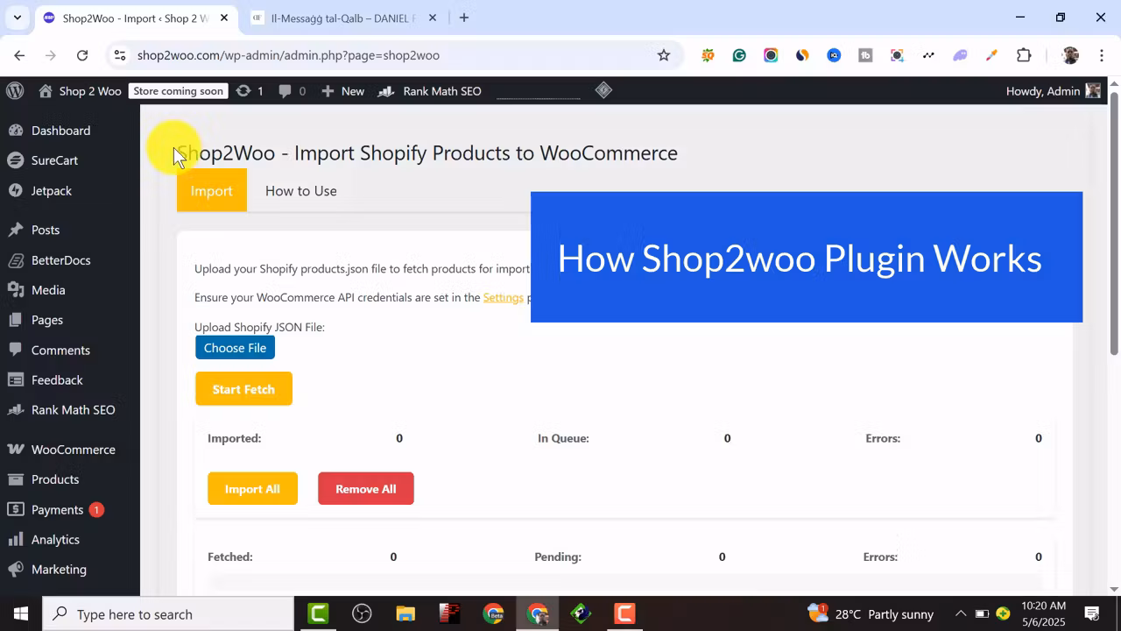Open the WooCommerce menu in the sidebar

click(x=73, y=449)
